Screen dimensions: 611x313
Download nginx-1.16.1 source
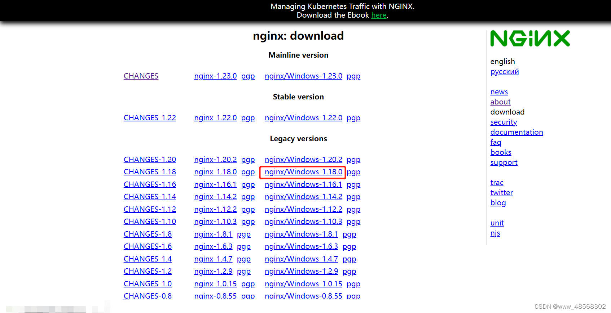(x=215, y=184)
